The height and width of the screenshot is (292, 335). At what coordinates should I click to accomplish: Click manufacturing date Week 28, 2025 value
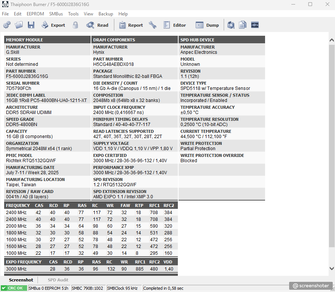click(x=32, y=173)
